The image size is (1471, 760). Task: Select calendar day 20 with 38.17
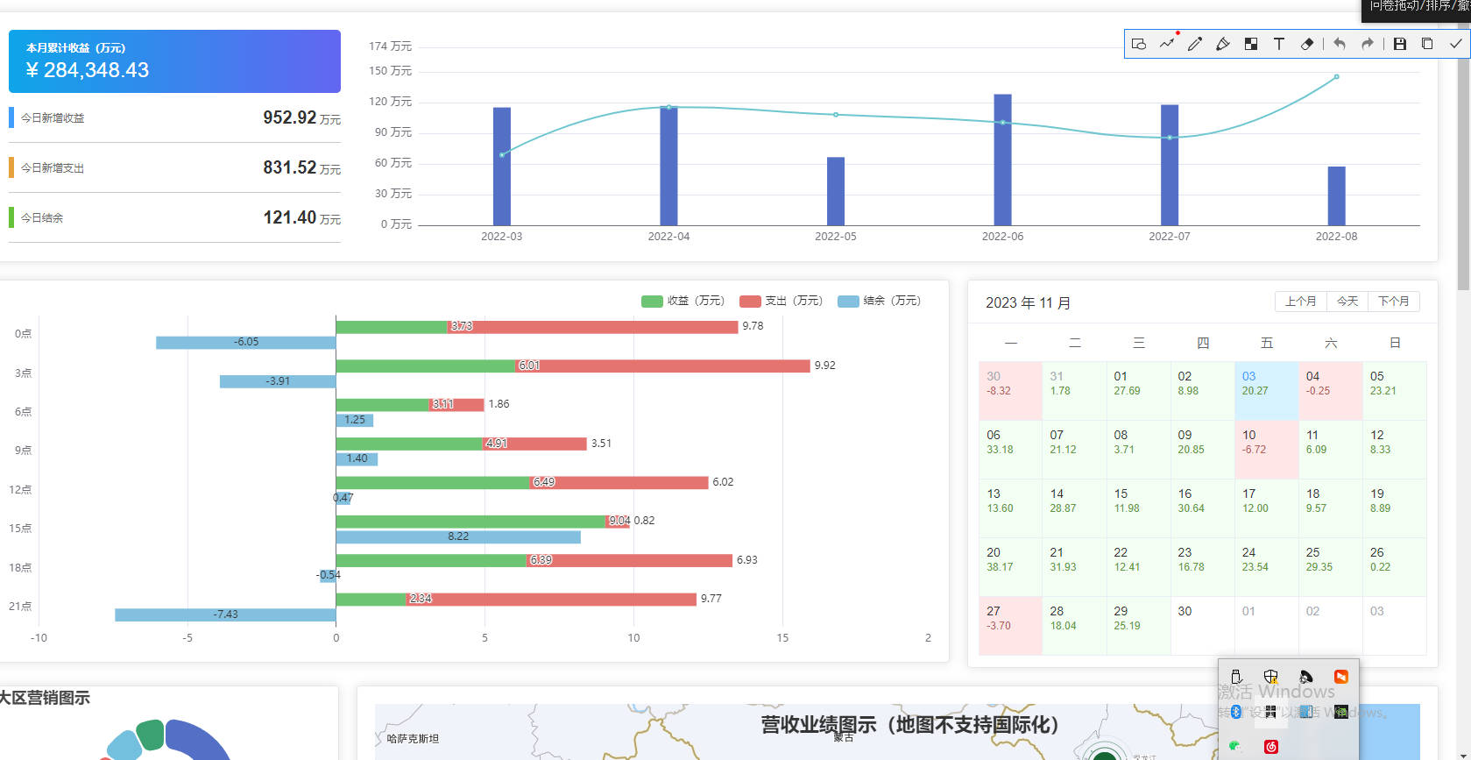tap(1010, 567)
